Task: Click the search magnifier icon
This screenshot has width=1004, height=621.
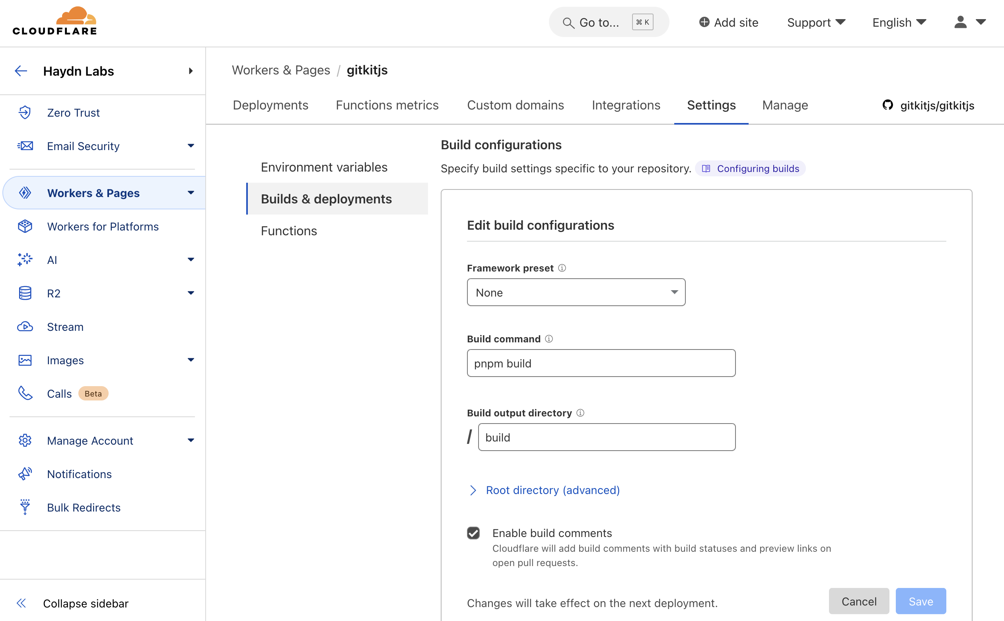Action: pyautogui.click(x=568, y=22)
